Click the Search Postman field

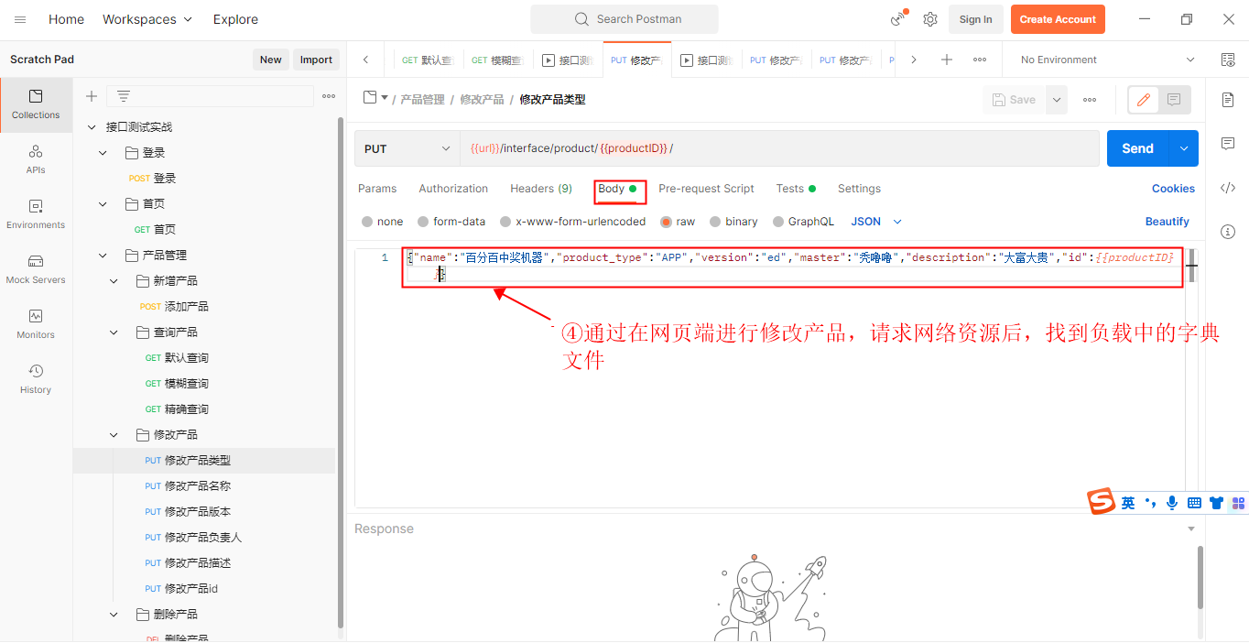coord(624,19)
